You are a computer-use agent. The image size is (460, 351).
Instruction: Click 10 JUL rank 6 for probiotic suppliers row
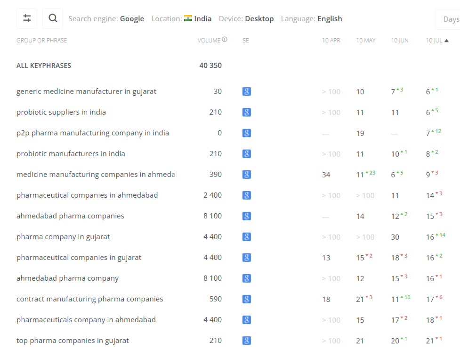[x=428, y=113]
